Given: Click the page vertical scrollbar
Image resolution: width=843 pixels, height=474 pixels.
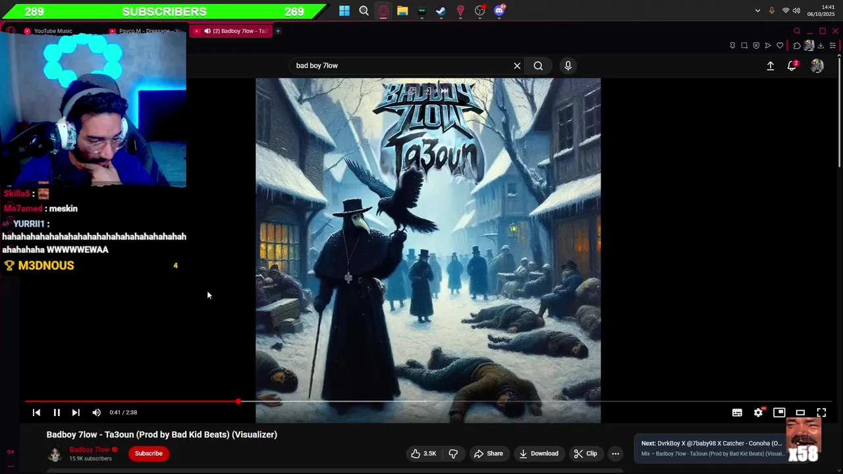Looking at the screenshot, I should 839,112.
